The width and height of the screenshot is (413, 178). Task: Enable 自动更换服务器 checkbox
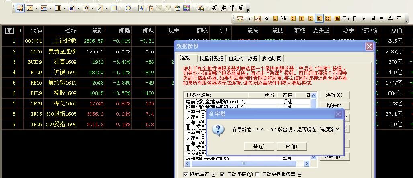pos(257,174)
